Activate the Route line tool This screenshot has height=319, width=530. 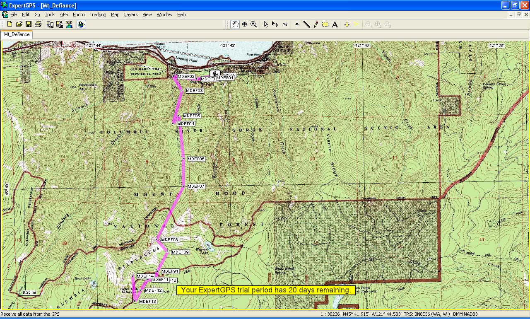[306, 24]
